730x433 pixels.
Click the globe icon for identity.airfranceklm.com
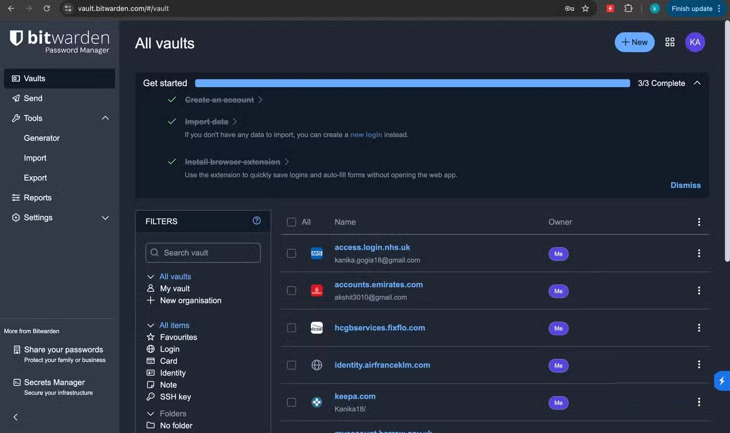317,365
